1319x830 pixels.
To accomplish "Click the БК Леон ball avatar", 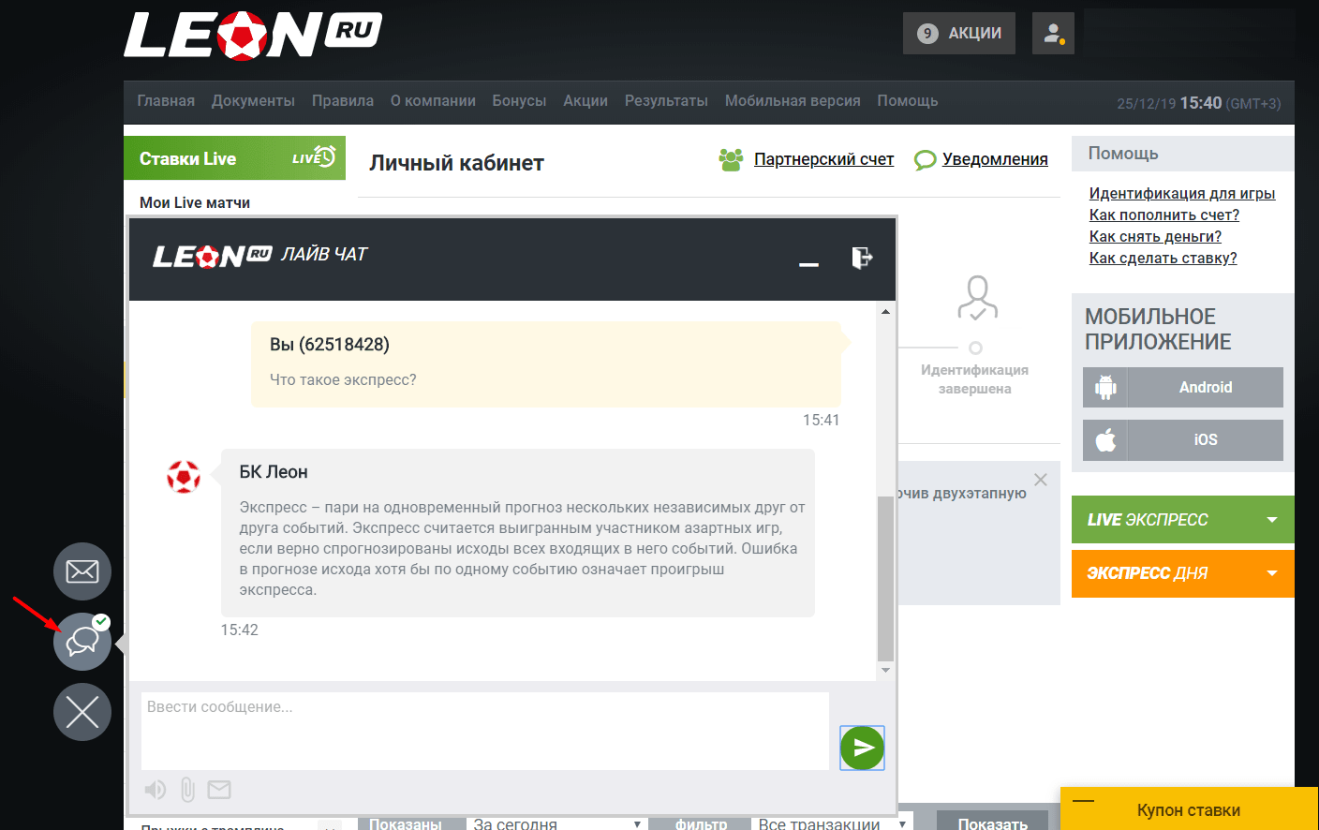I will [184, 477].
